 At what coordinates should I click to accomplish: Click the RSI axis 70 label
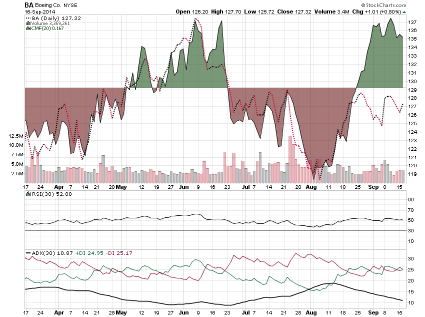pyautogui.click(x=411, y=210)
